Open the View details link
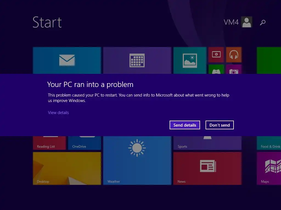 58,113
